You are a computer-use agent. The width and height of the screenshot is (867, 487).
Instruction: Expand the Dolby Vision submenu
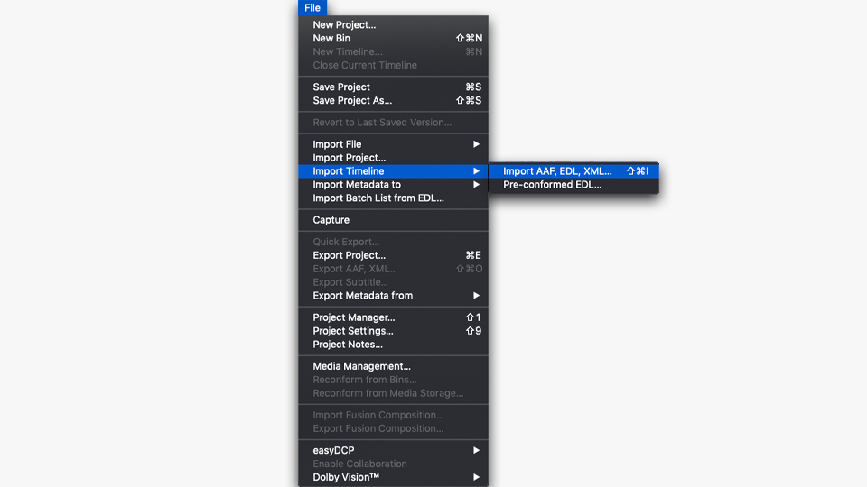click(x=346, y=477)
